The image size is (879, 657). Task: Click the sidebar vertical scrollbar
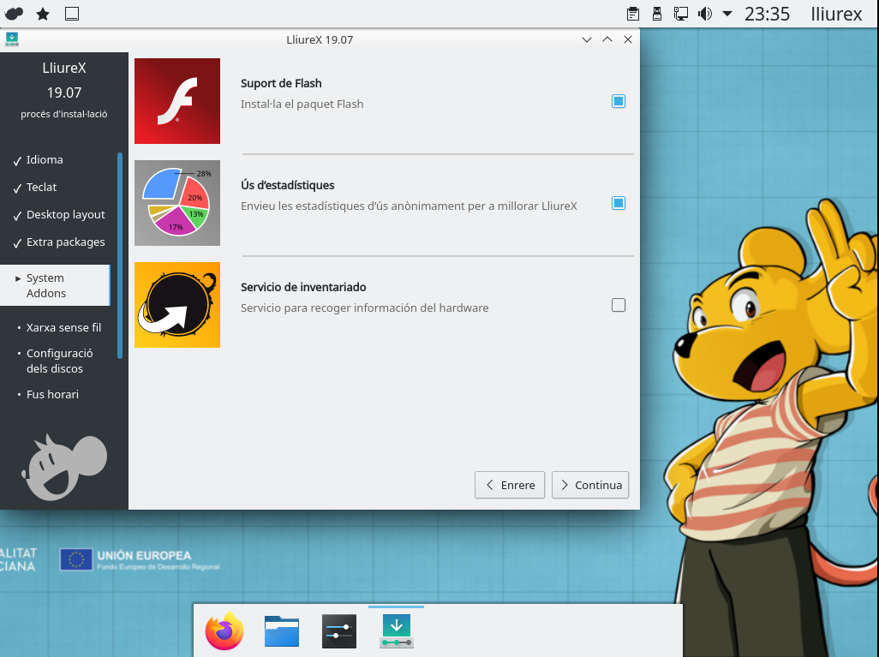pos(119,255)
